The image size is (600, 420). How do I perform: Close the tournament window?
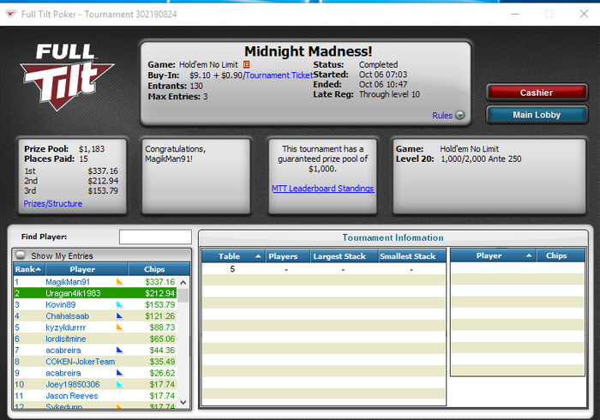(x=584, y=15)
